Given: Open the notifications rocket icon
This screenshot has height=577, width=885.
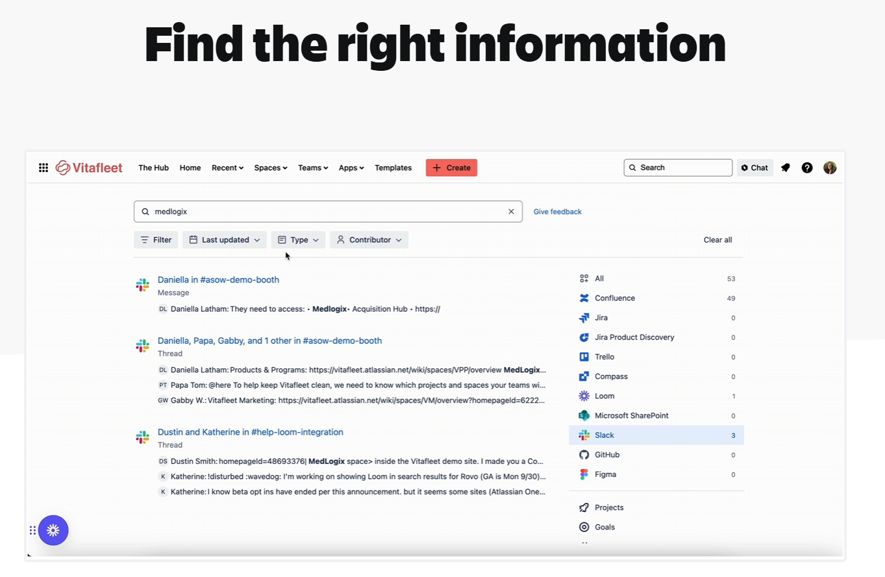Looking at the screenshot, I should tap(786, 168).
